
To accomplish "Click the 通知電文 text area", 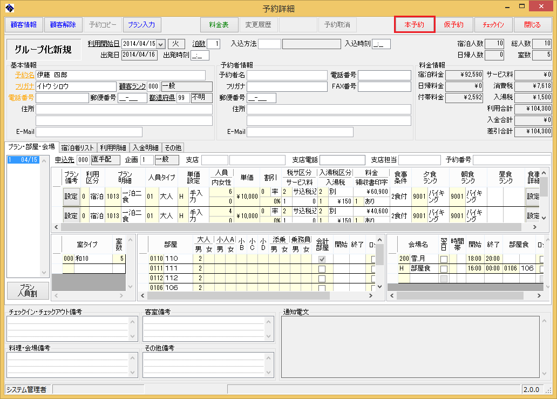I will 410,347.
